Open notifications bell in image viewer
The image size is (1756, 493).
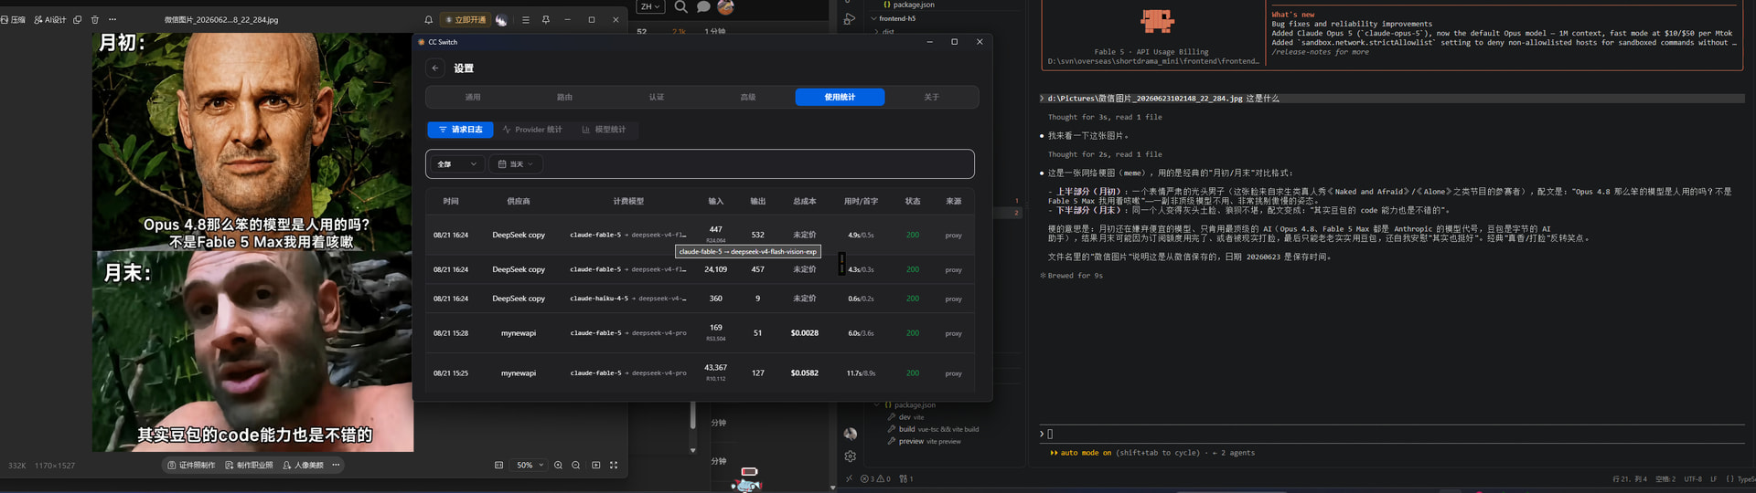[428, 19]
